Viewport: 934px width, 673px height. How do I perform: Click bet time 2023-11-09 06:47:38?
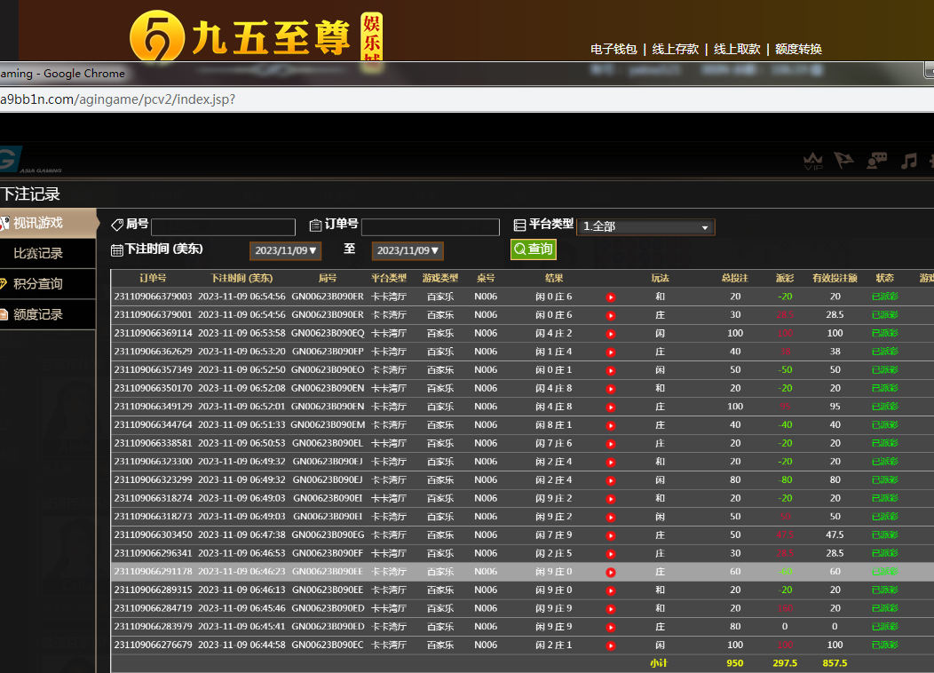[x=241, y=534]
